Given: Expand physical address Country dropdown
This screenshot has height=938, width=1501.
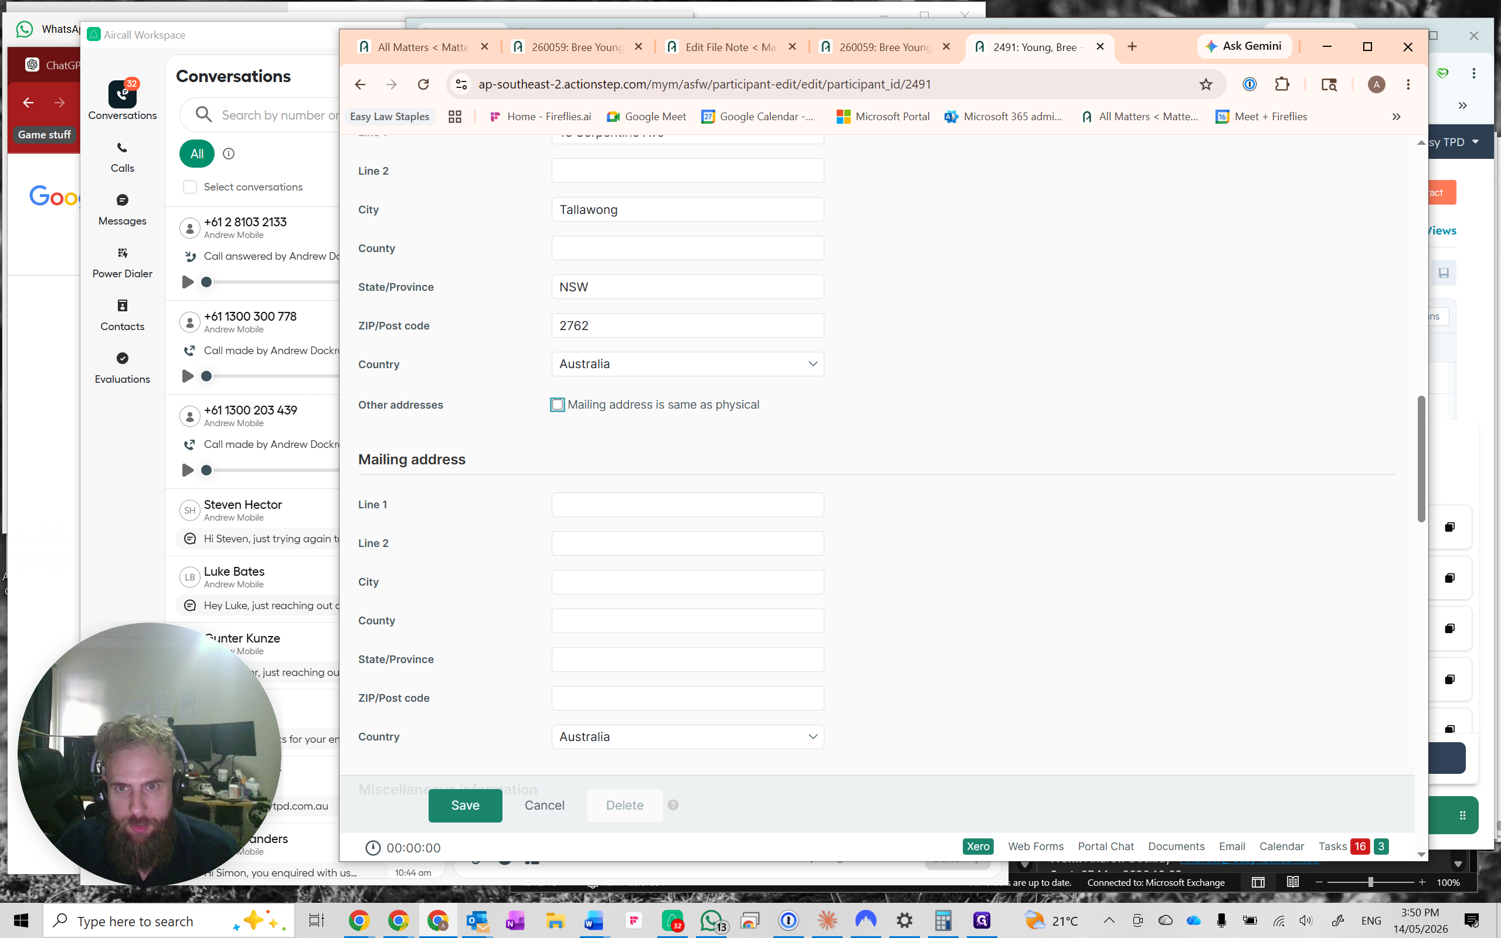Looking at the screenshot, I should (687, 364).
